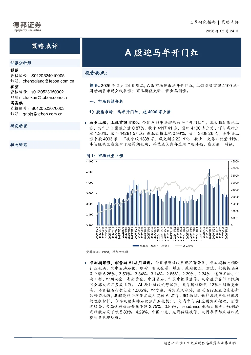Click the figure caption 图1：市场放量上涨
251x355 pixels.
coord(105,156)
